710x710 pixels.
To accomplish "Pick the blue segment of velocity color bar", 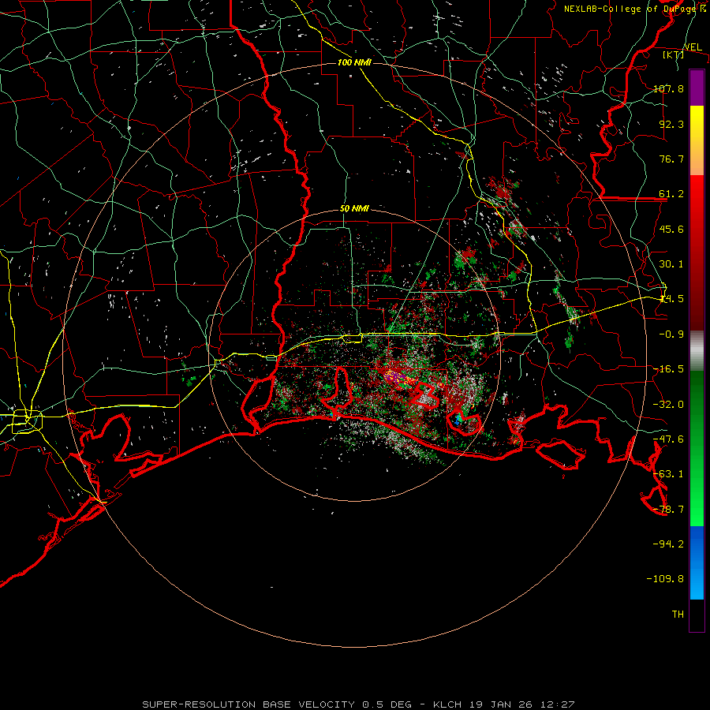I will 697,562.
